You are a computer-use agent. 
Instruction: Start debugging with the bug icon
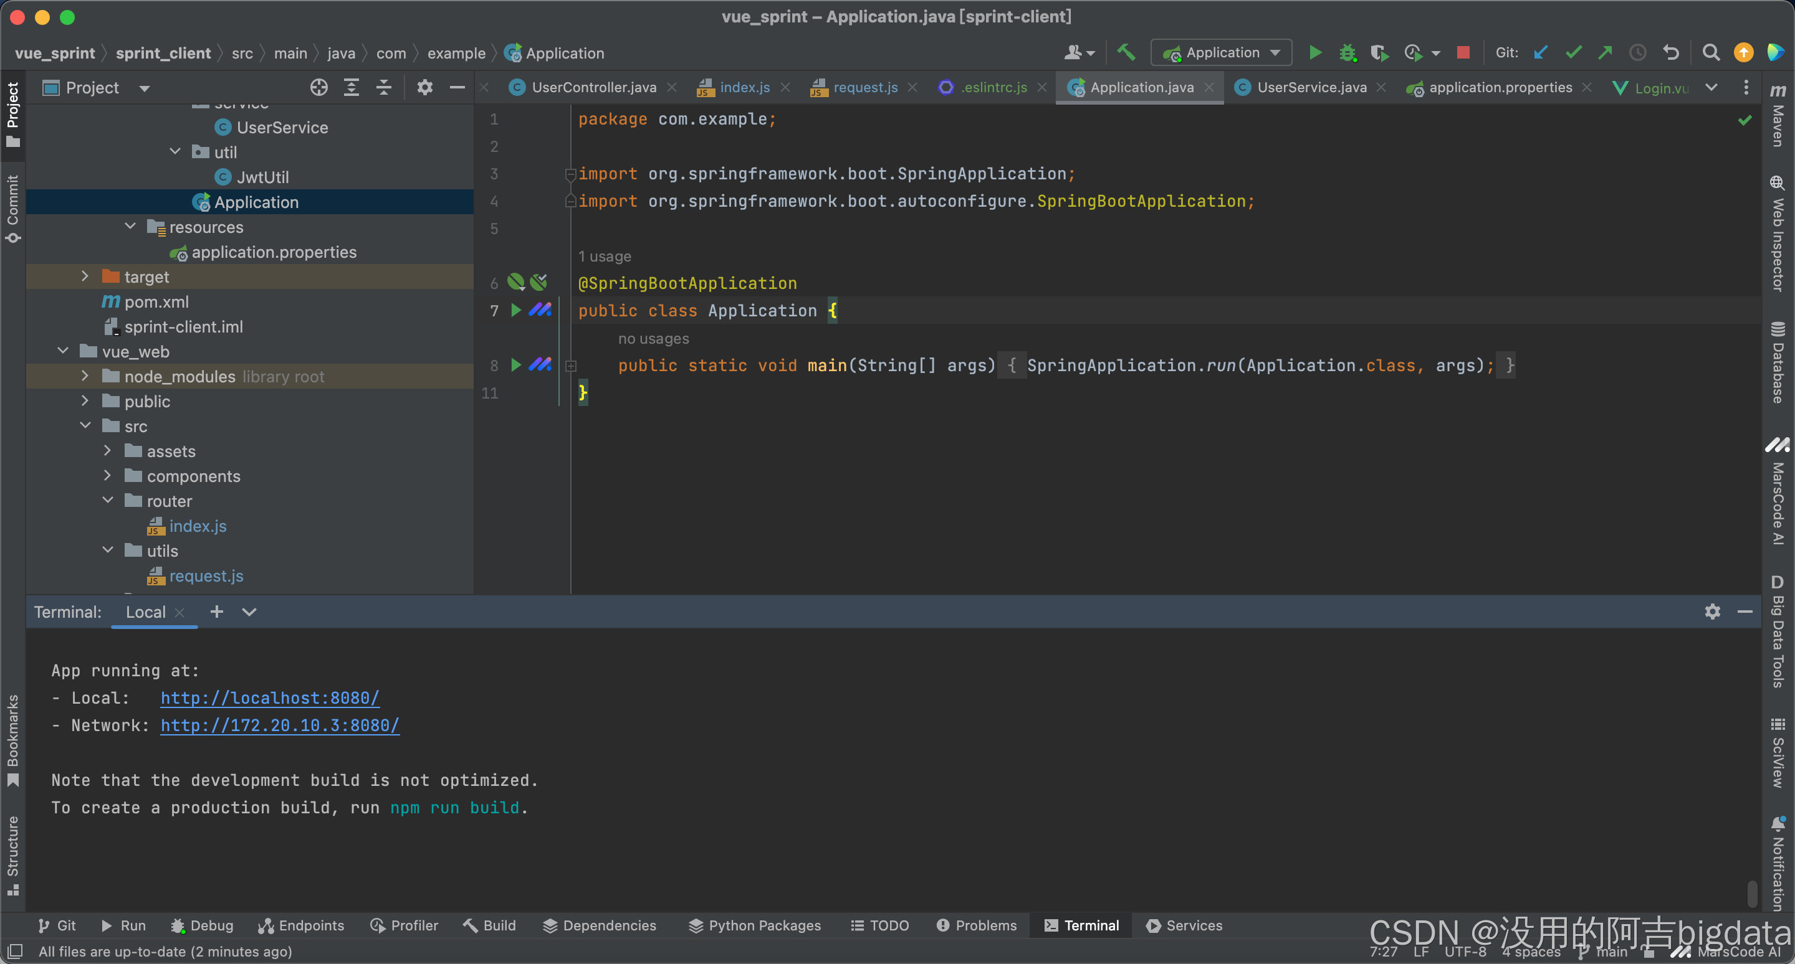tap(1347, 52)
